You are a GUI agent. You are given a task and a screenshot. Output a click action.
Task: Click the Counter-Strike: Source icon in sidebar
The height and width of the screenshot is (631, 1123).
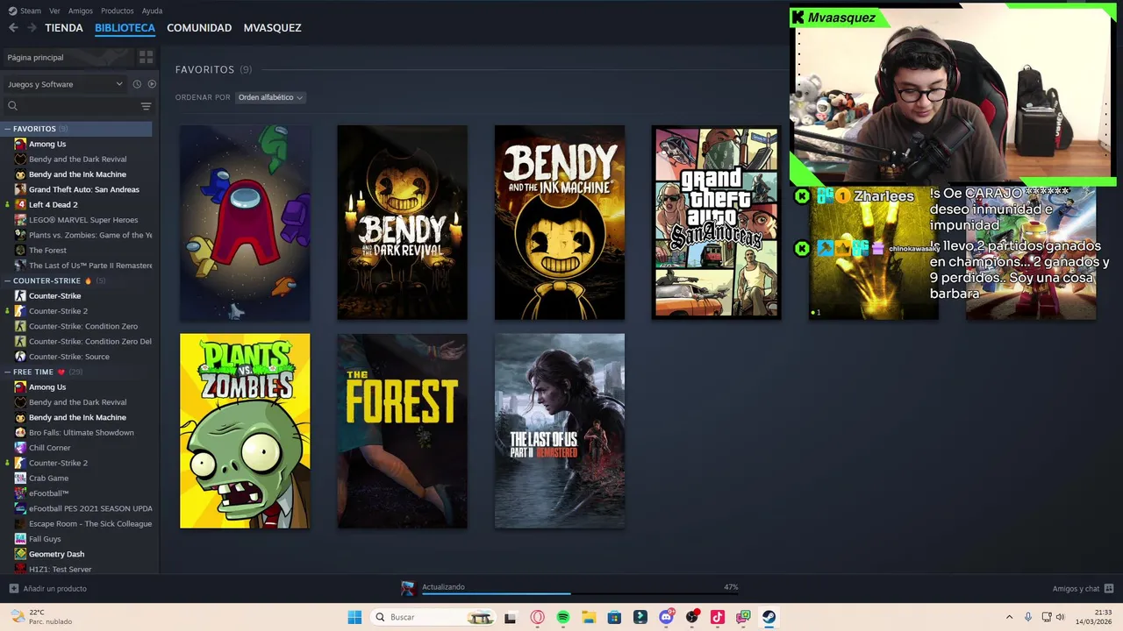tap(20, 357)
